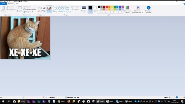185x104 pixels.
Task: Open the File menu tab
Action: [x=3, y=4]
